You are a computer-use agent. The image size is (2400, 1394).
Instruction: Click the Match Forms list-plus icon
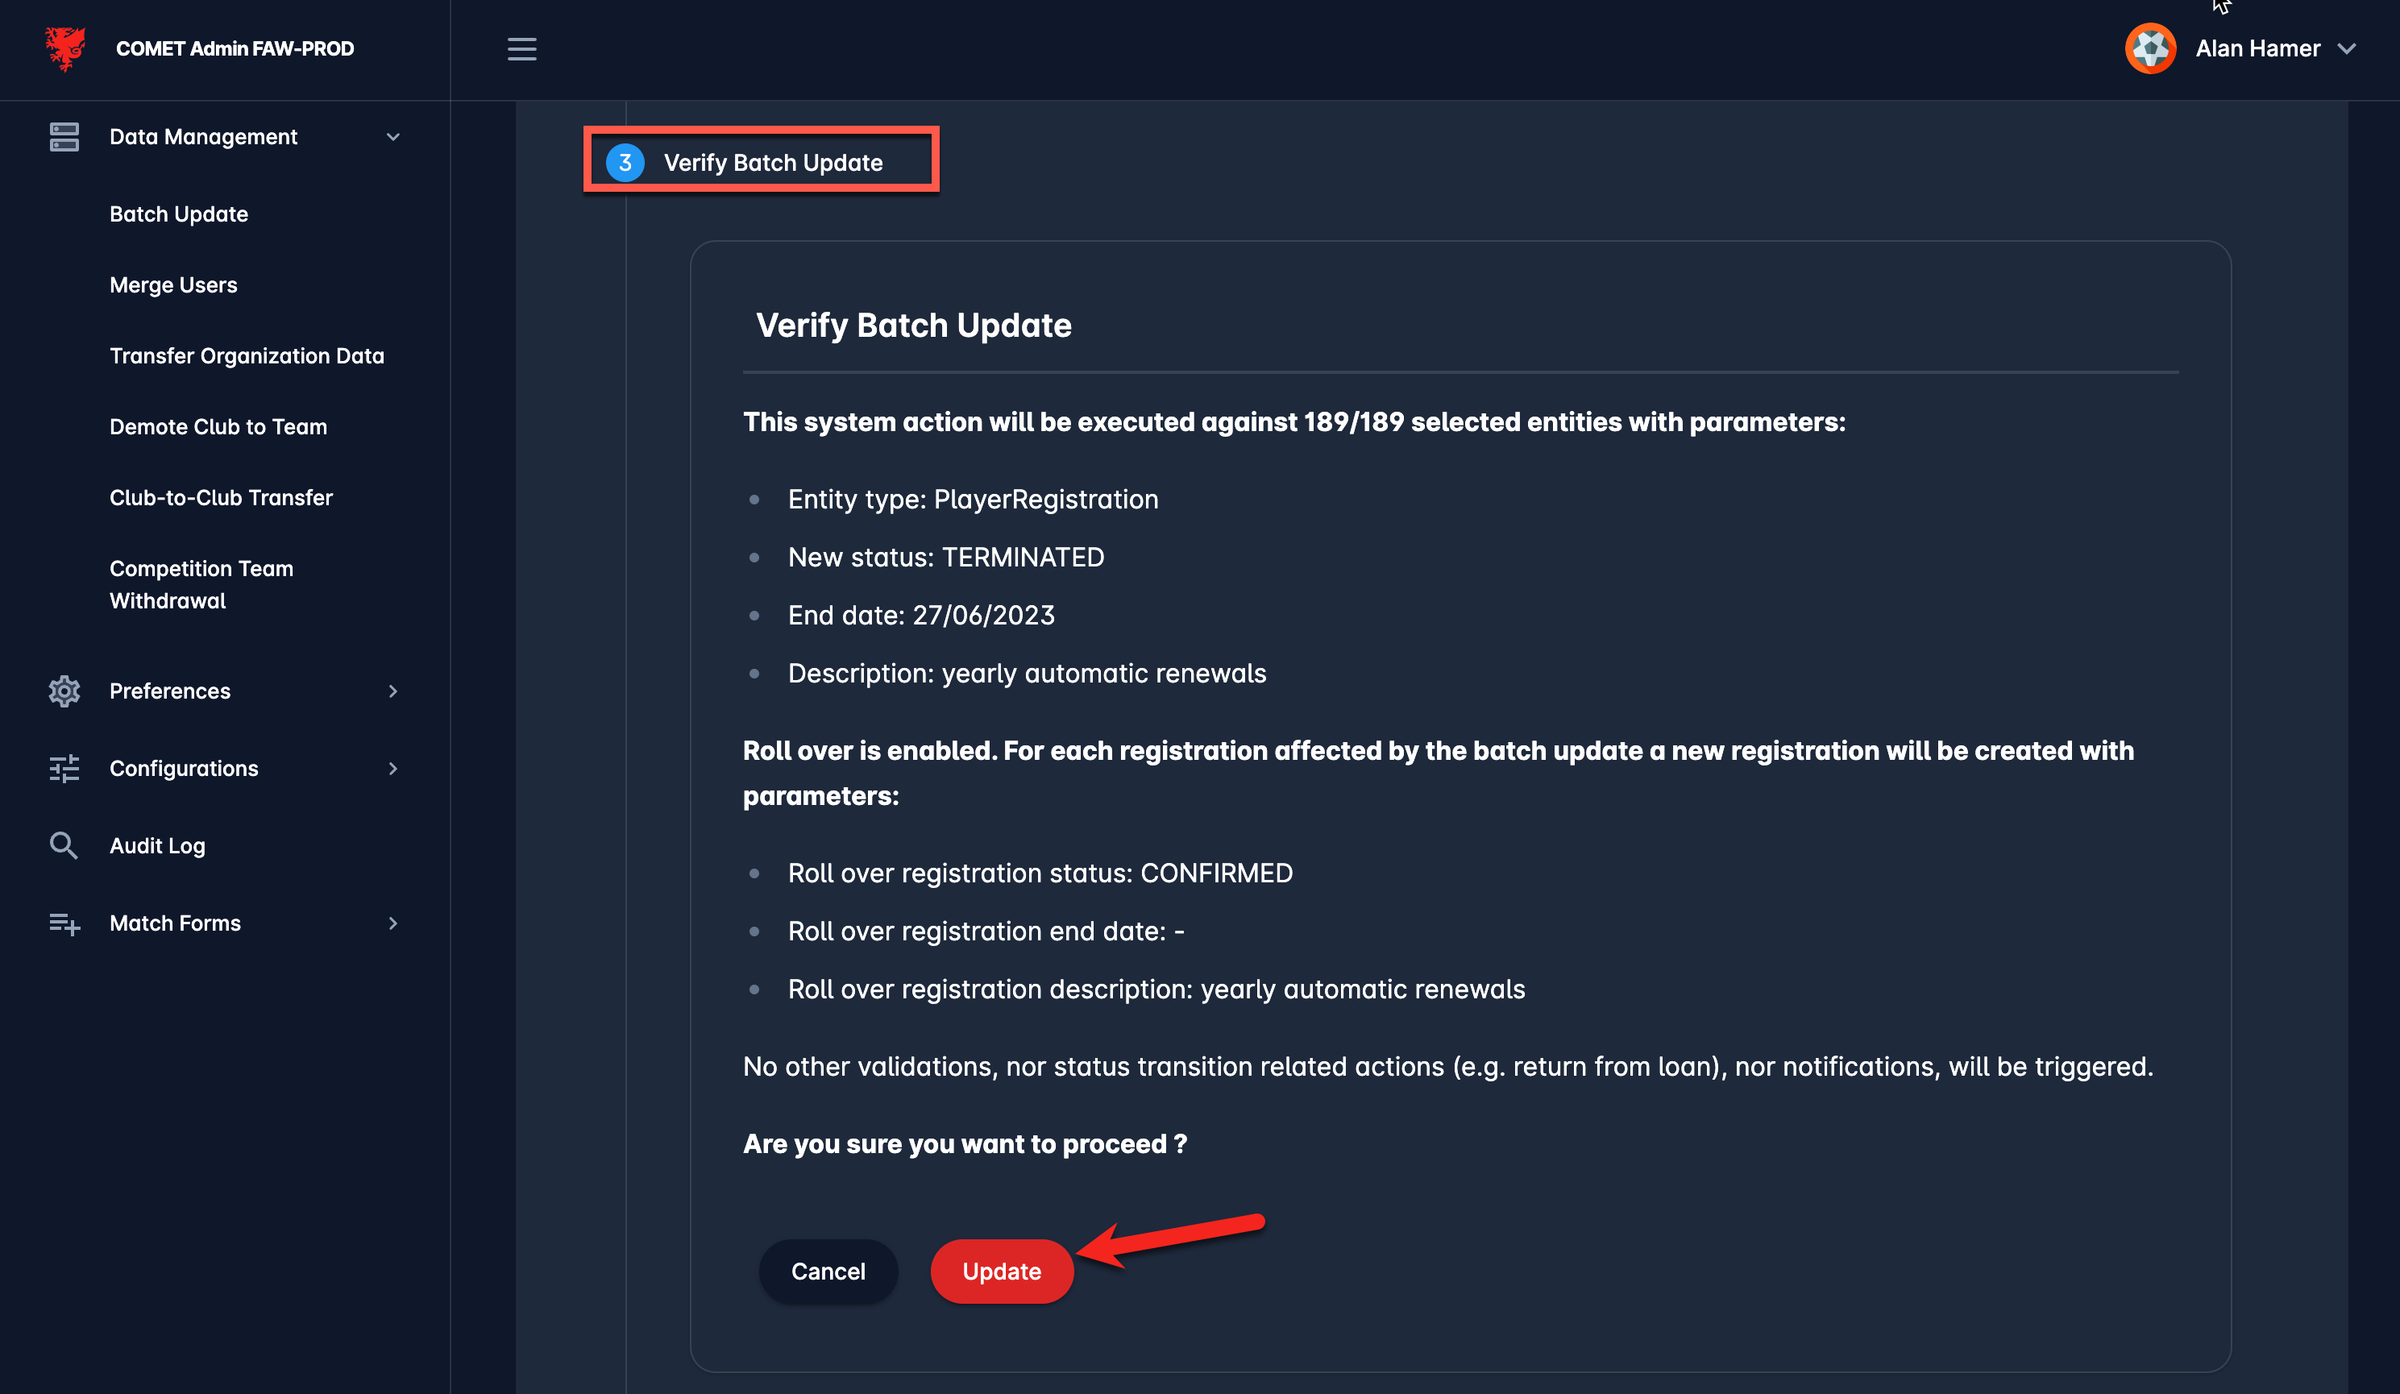[64, 923]
